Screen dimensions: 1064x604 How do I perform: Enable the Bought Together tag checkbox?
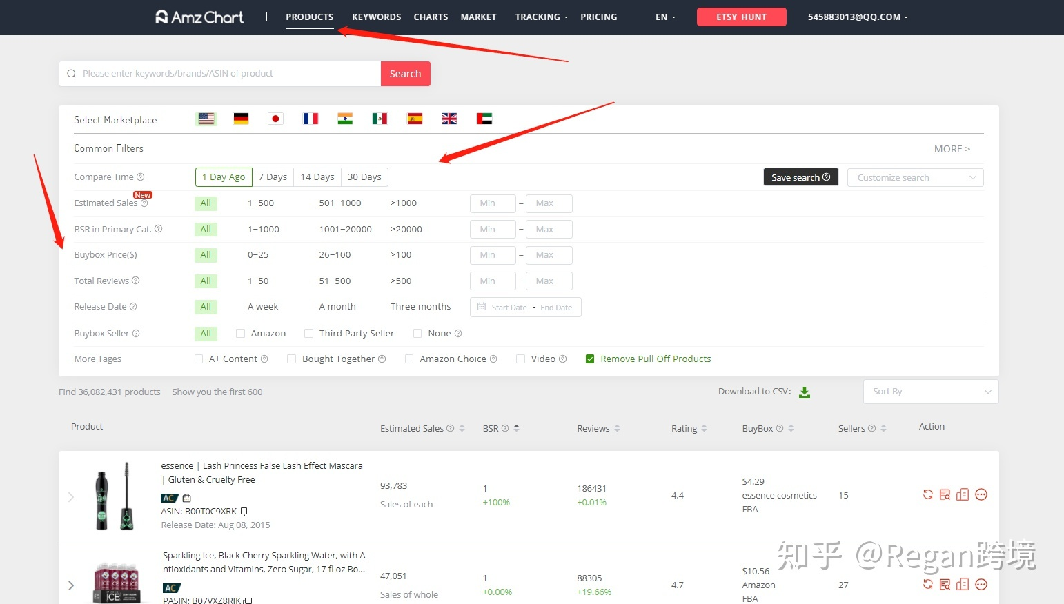click(291, 359)
